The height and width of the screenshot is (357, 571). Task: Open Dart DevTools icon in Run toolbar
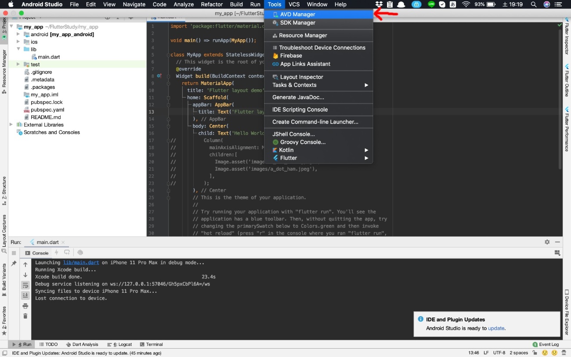pyautogui.click(x=80, y=252)
